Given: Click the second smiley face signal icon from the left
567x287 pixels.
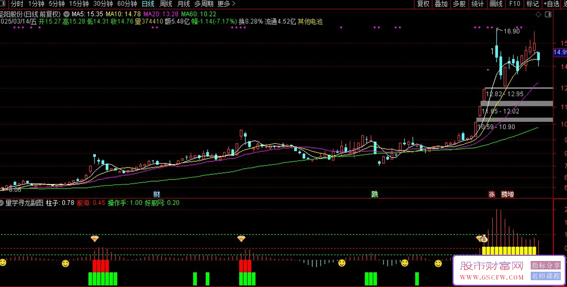Looking at the screenshot, I should point(65,264).
